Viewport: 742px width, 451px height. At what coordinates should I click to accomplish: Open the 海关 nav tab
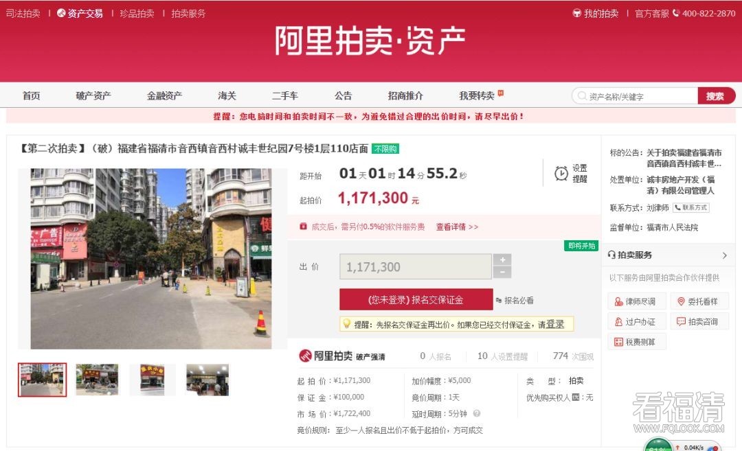pyautogui.click(x=227, y=96)
